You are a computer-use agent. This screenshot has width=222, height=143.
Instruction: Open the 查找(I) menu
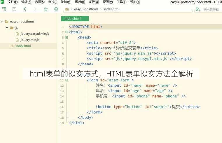(53, 2)
